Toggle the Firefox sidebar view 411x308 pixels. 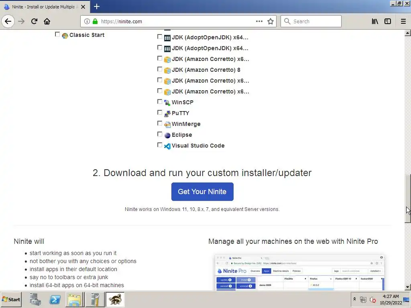click(x=388, y=21)
